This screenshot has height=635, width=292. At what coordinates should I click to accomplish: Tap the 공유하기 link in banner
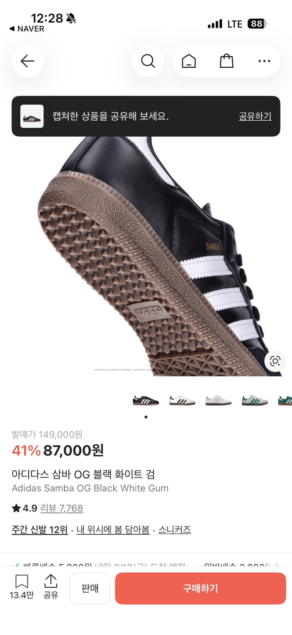(x=255, y=116)
